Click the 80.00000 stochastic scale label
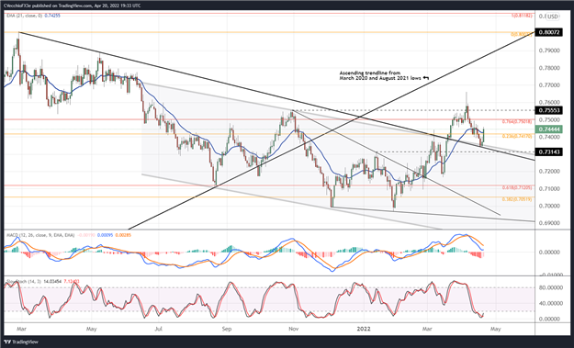 (552, 287)
